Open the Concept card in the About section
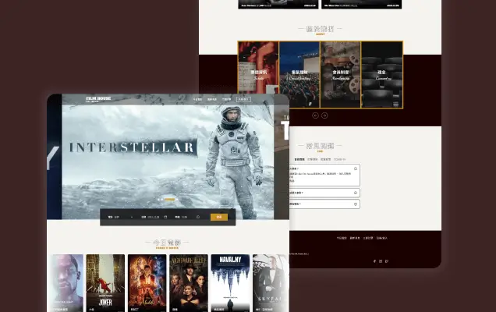 pos(382,75)
